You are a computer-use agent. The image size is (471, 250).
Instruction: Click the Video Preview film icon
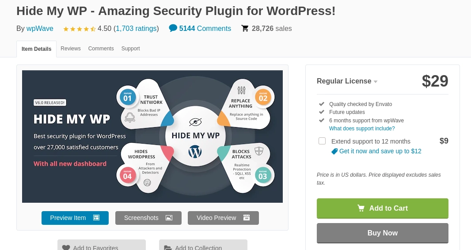(247, 218)
